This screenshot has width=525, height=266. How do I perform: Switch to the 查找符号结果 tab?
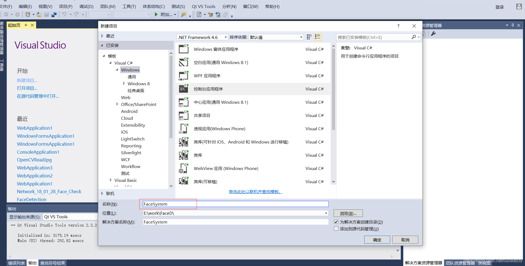[53, 263]
